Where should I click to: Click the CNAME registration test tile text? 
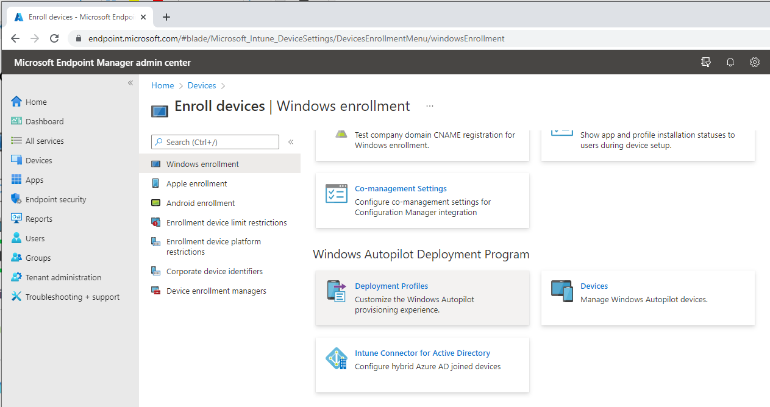click(435, 140)
